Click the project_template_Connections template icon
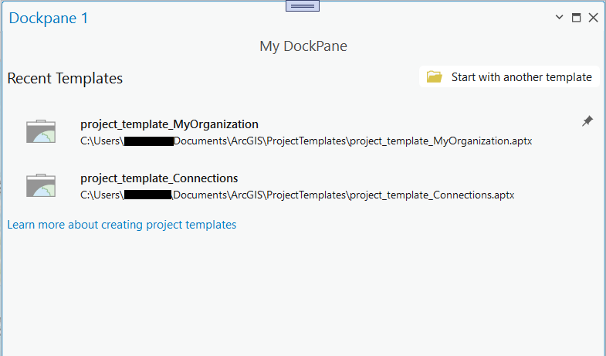The width and height of the screenshot is (606, 356). (x=41, y=186)
